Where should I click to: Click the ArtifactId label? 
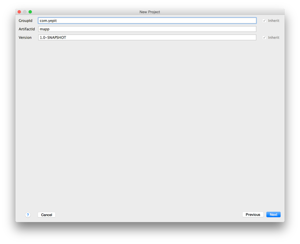(x=27, y=29)
